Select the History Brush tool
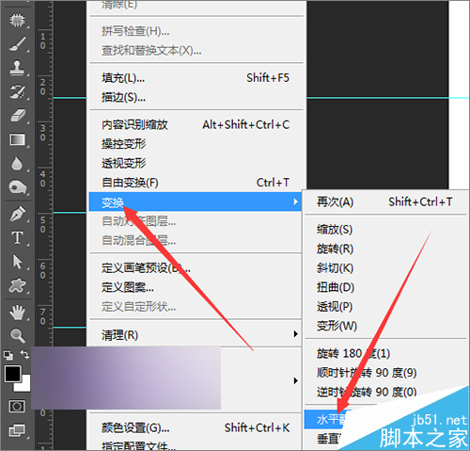Screen dimensions: 470x451 pos(17,91)
